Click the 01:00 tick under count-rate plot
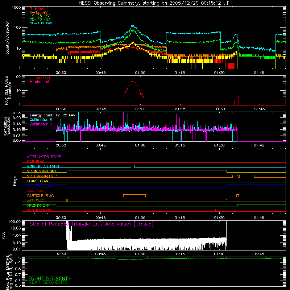This screenshot has width=290, height=290. tap(140, 73)
